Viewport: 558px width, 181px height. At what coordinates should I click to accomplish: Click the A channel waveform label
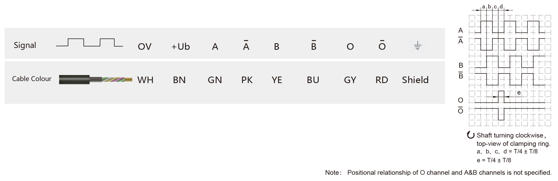(461, 30)
